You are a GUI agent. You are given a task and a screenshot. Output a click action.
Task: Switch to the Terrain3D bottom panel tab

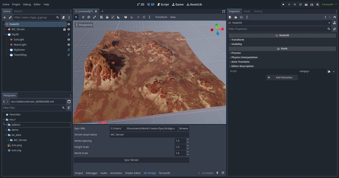164,173
